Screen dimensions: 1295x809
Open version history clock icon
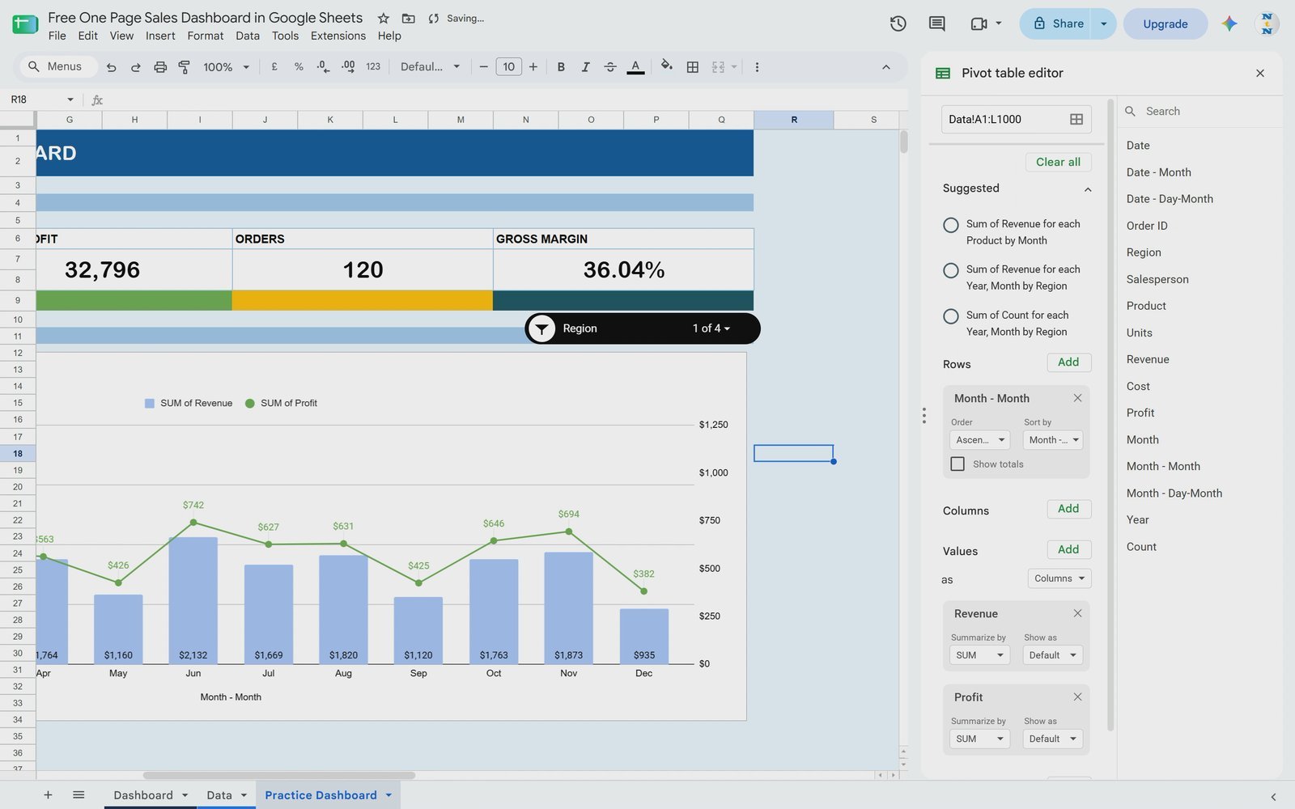coord(898,23)
